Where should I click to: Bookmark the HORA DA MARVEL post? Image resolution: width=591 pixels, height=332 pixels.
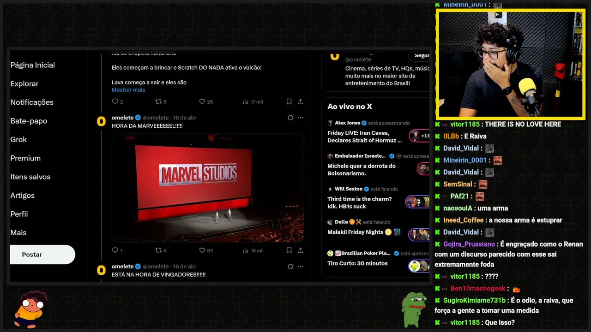point(289,250)
